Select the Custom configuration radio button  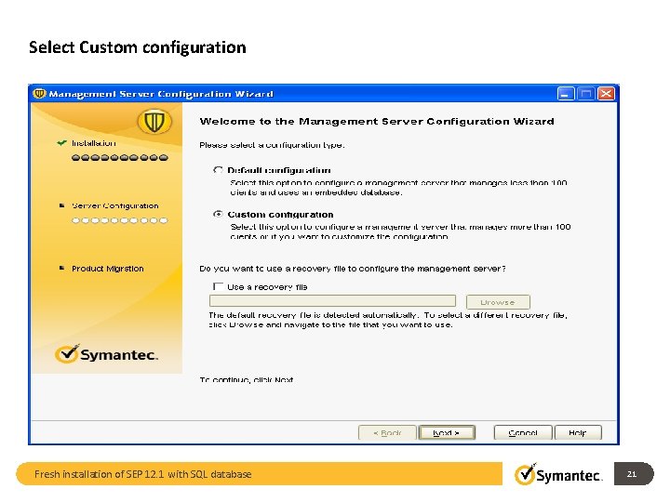coord(218,214)
